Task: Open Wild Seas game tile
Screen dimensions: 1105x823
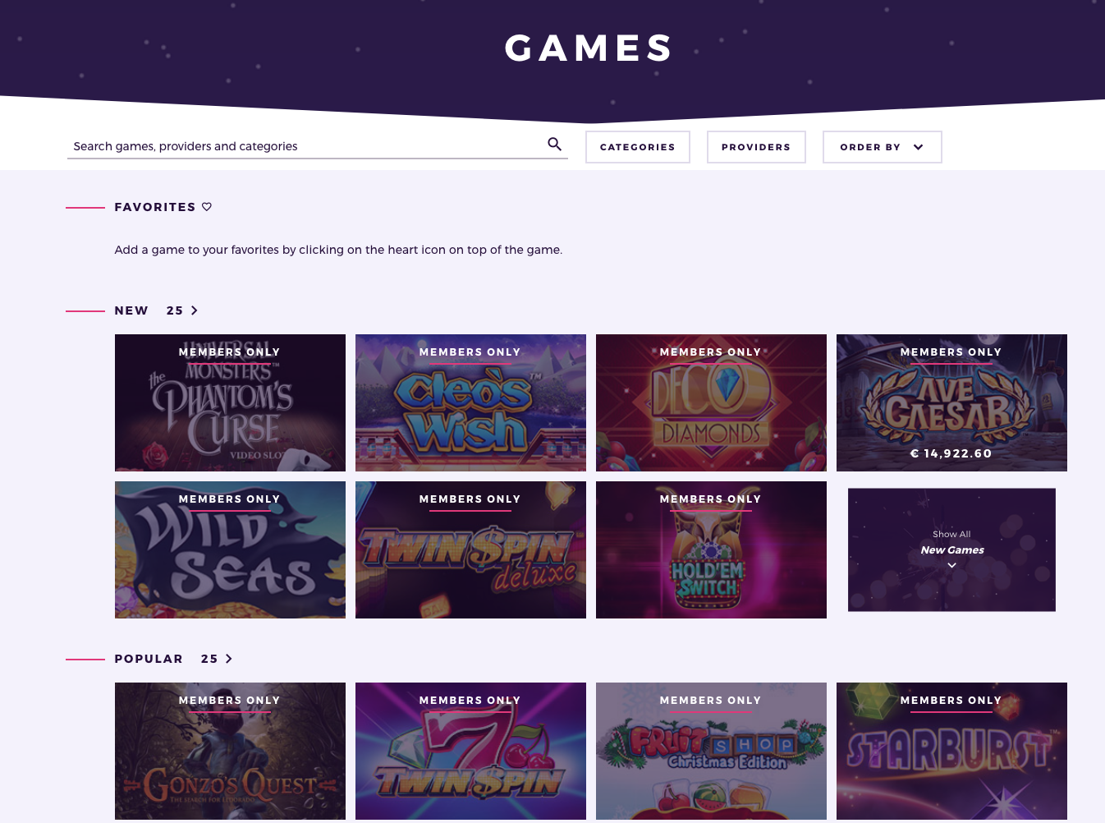Action: (230, 549)
